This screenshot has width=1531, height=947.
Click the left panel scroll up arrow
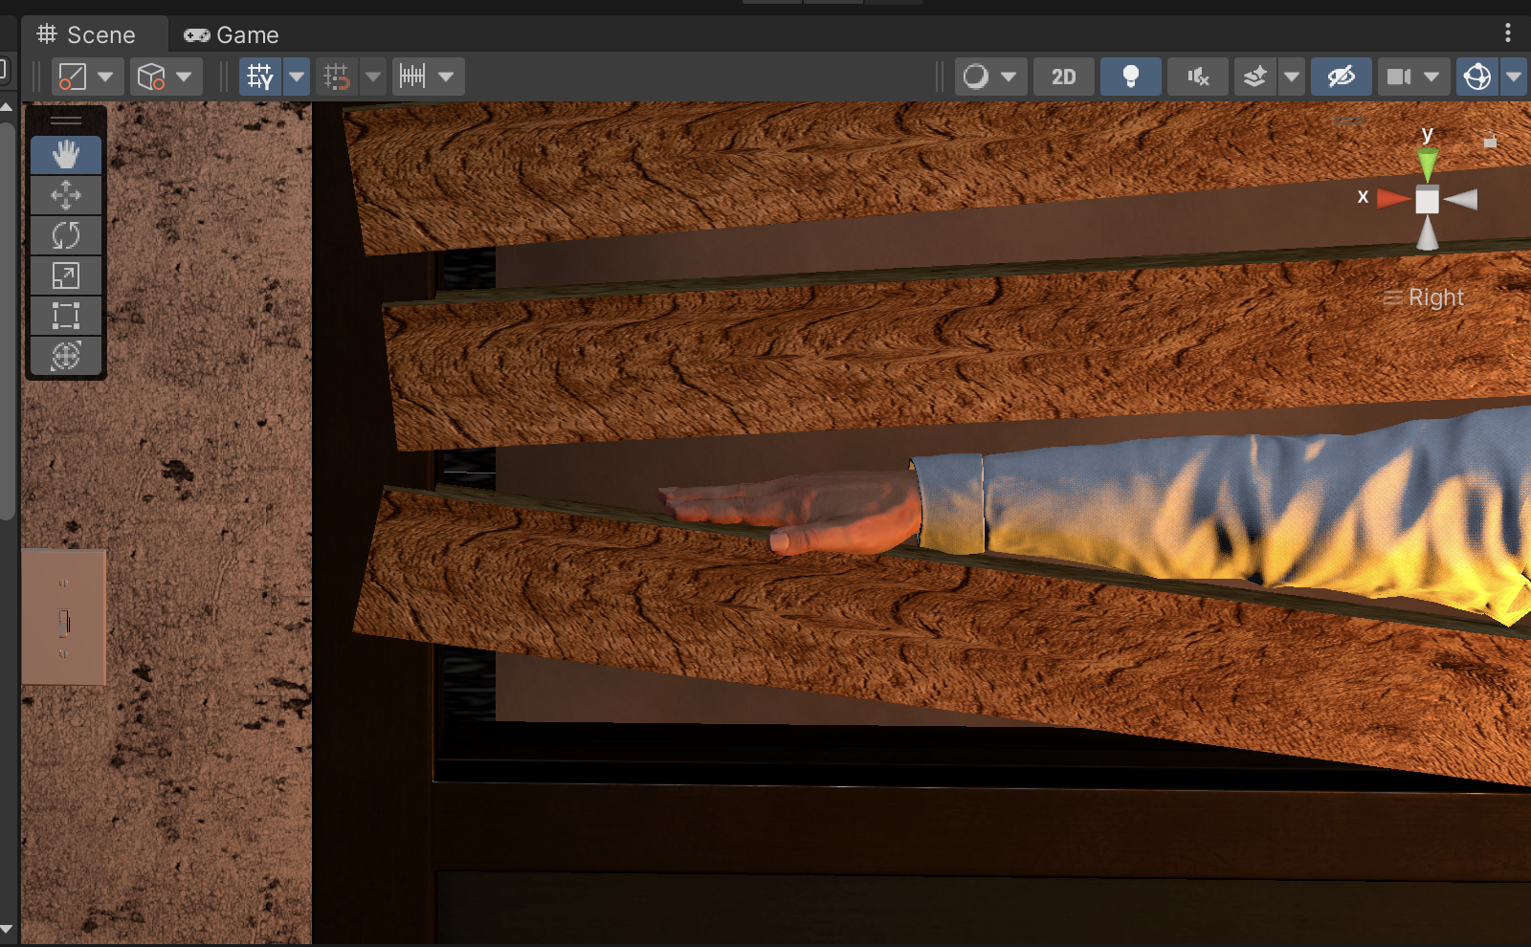click(7, 107)
